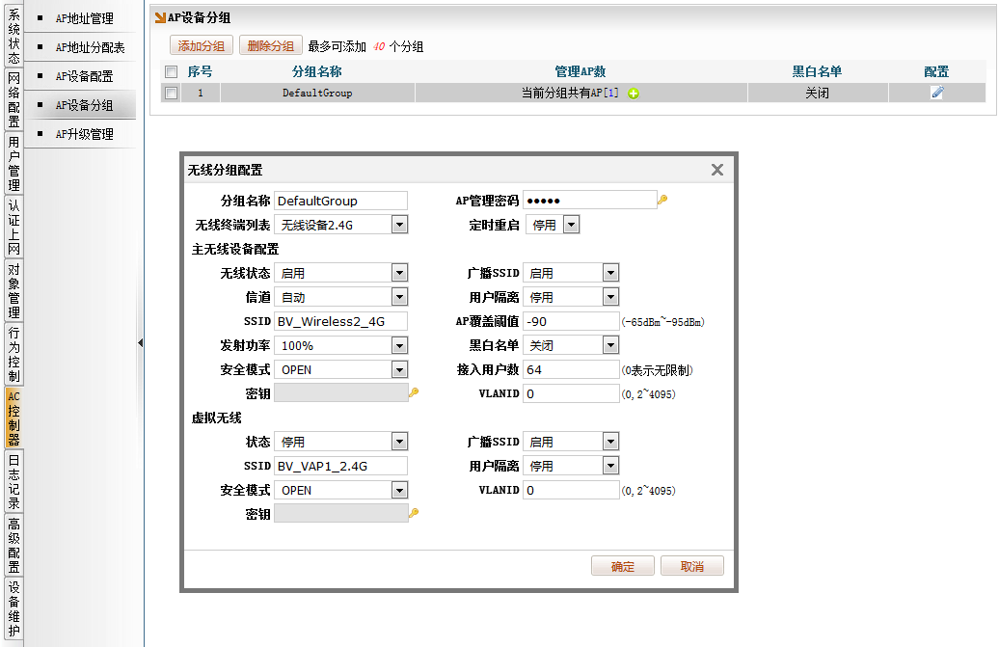
Task: Click the green add-AP plus icon
Action: pos(634,94)
